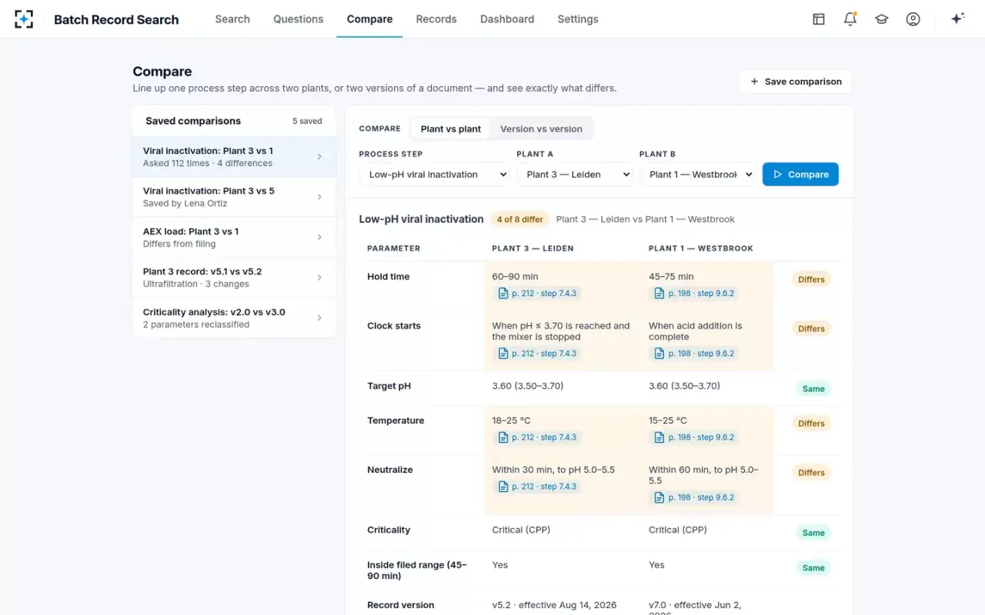This screenshot has width=985, height=615.
Task: Open the user profile icon
Action: (913, 19)
